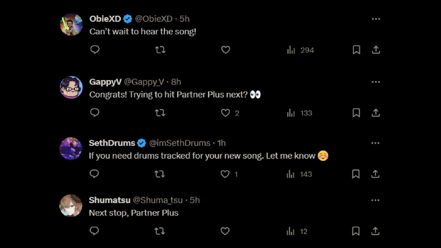Screen dimensions: 441x248
Task: Open more options on ObieXD's tweet
Action: click(x=376, y=19)
